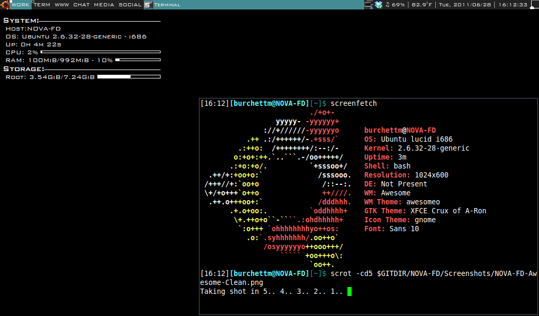This screenshot has width=539, height=316.
Task: Click the RAM: 100MiB/992MiB - 10% label
Action: 59,60
